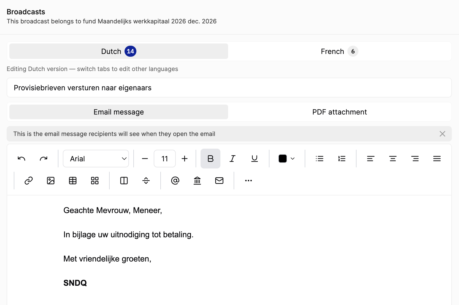
Task: Align text right
Action: point(415,159)
